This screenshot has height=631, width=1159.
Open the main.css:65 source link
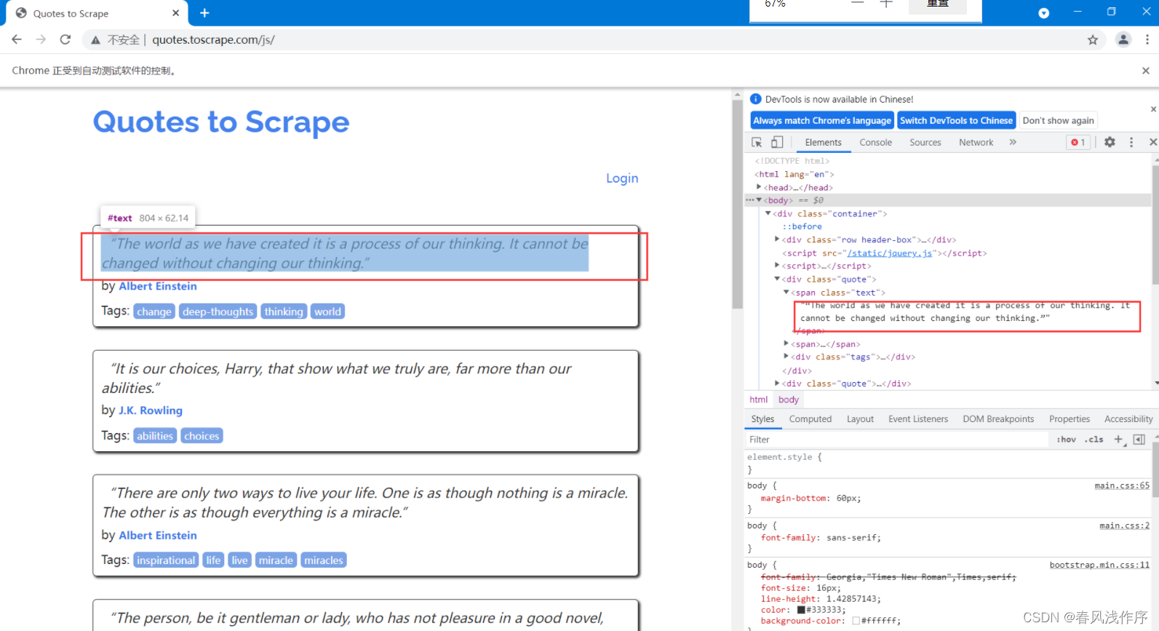1122,485
